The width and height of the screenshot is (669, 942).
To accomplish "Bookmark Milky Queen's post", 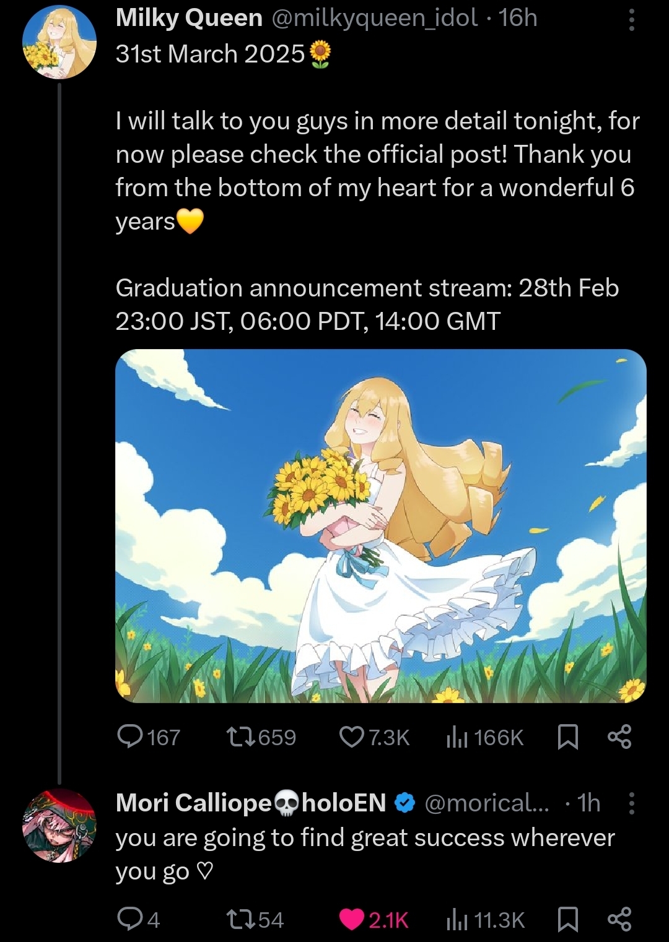I will (568, 737).
